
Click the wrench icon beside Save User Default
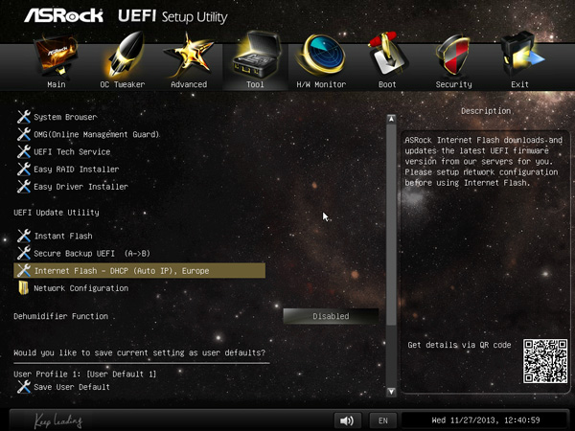[24, 387]
